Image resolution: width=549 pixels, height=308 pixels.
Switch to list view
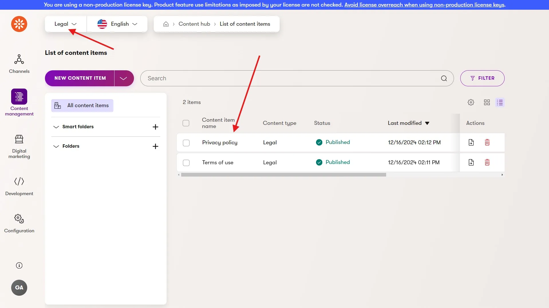click(500, 102)
